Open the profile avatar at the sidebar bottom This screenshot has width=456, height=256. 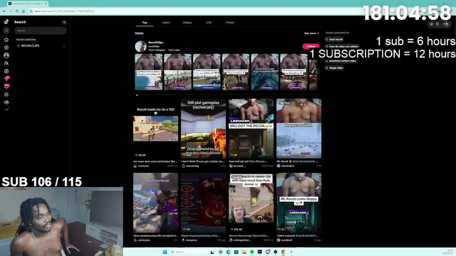[x=6, y=102]
